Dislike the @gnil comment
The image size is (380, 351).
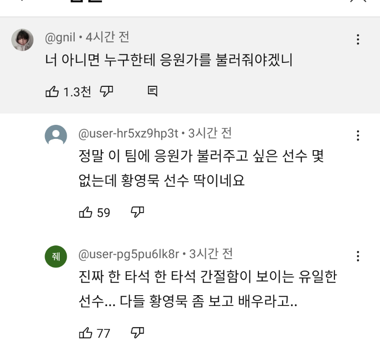tap(107, 92)
